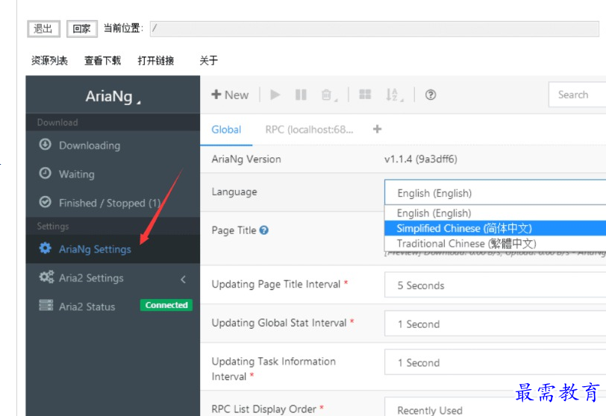Click the trash delete tasks icon

pos(328,95)
